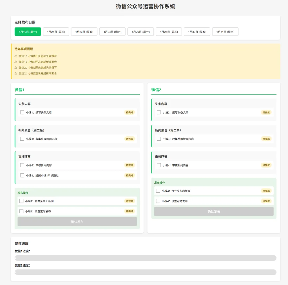Image resolution: width=288 pixels, height=285 pixels.
Task: Check 小编4：设置定时发布 task
Action: point(158,201)
